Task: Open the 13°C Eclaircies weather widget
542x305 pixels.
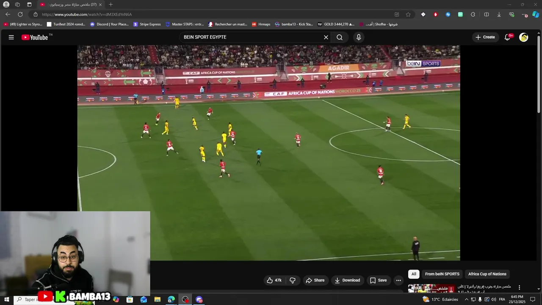Action: (440, 299)
